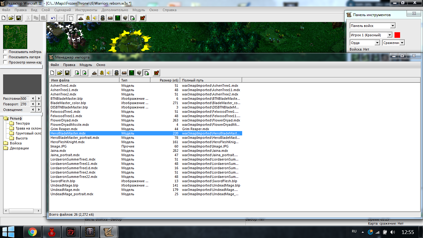The width and height of the screenshot is (423, 238).
Task: Click Test map icon in Import Manager toolbar
Action: 156,73
